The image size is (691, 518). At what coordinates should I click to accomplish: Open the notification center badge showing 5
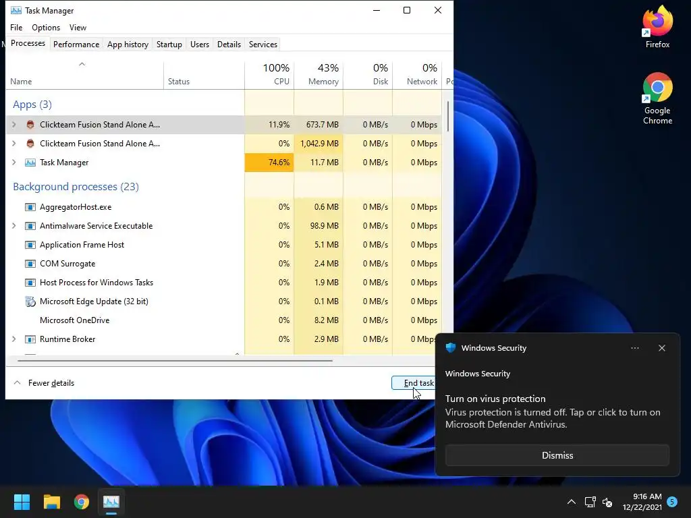672,502
